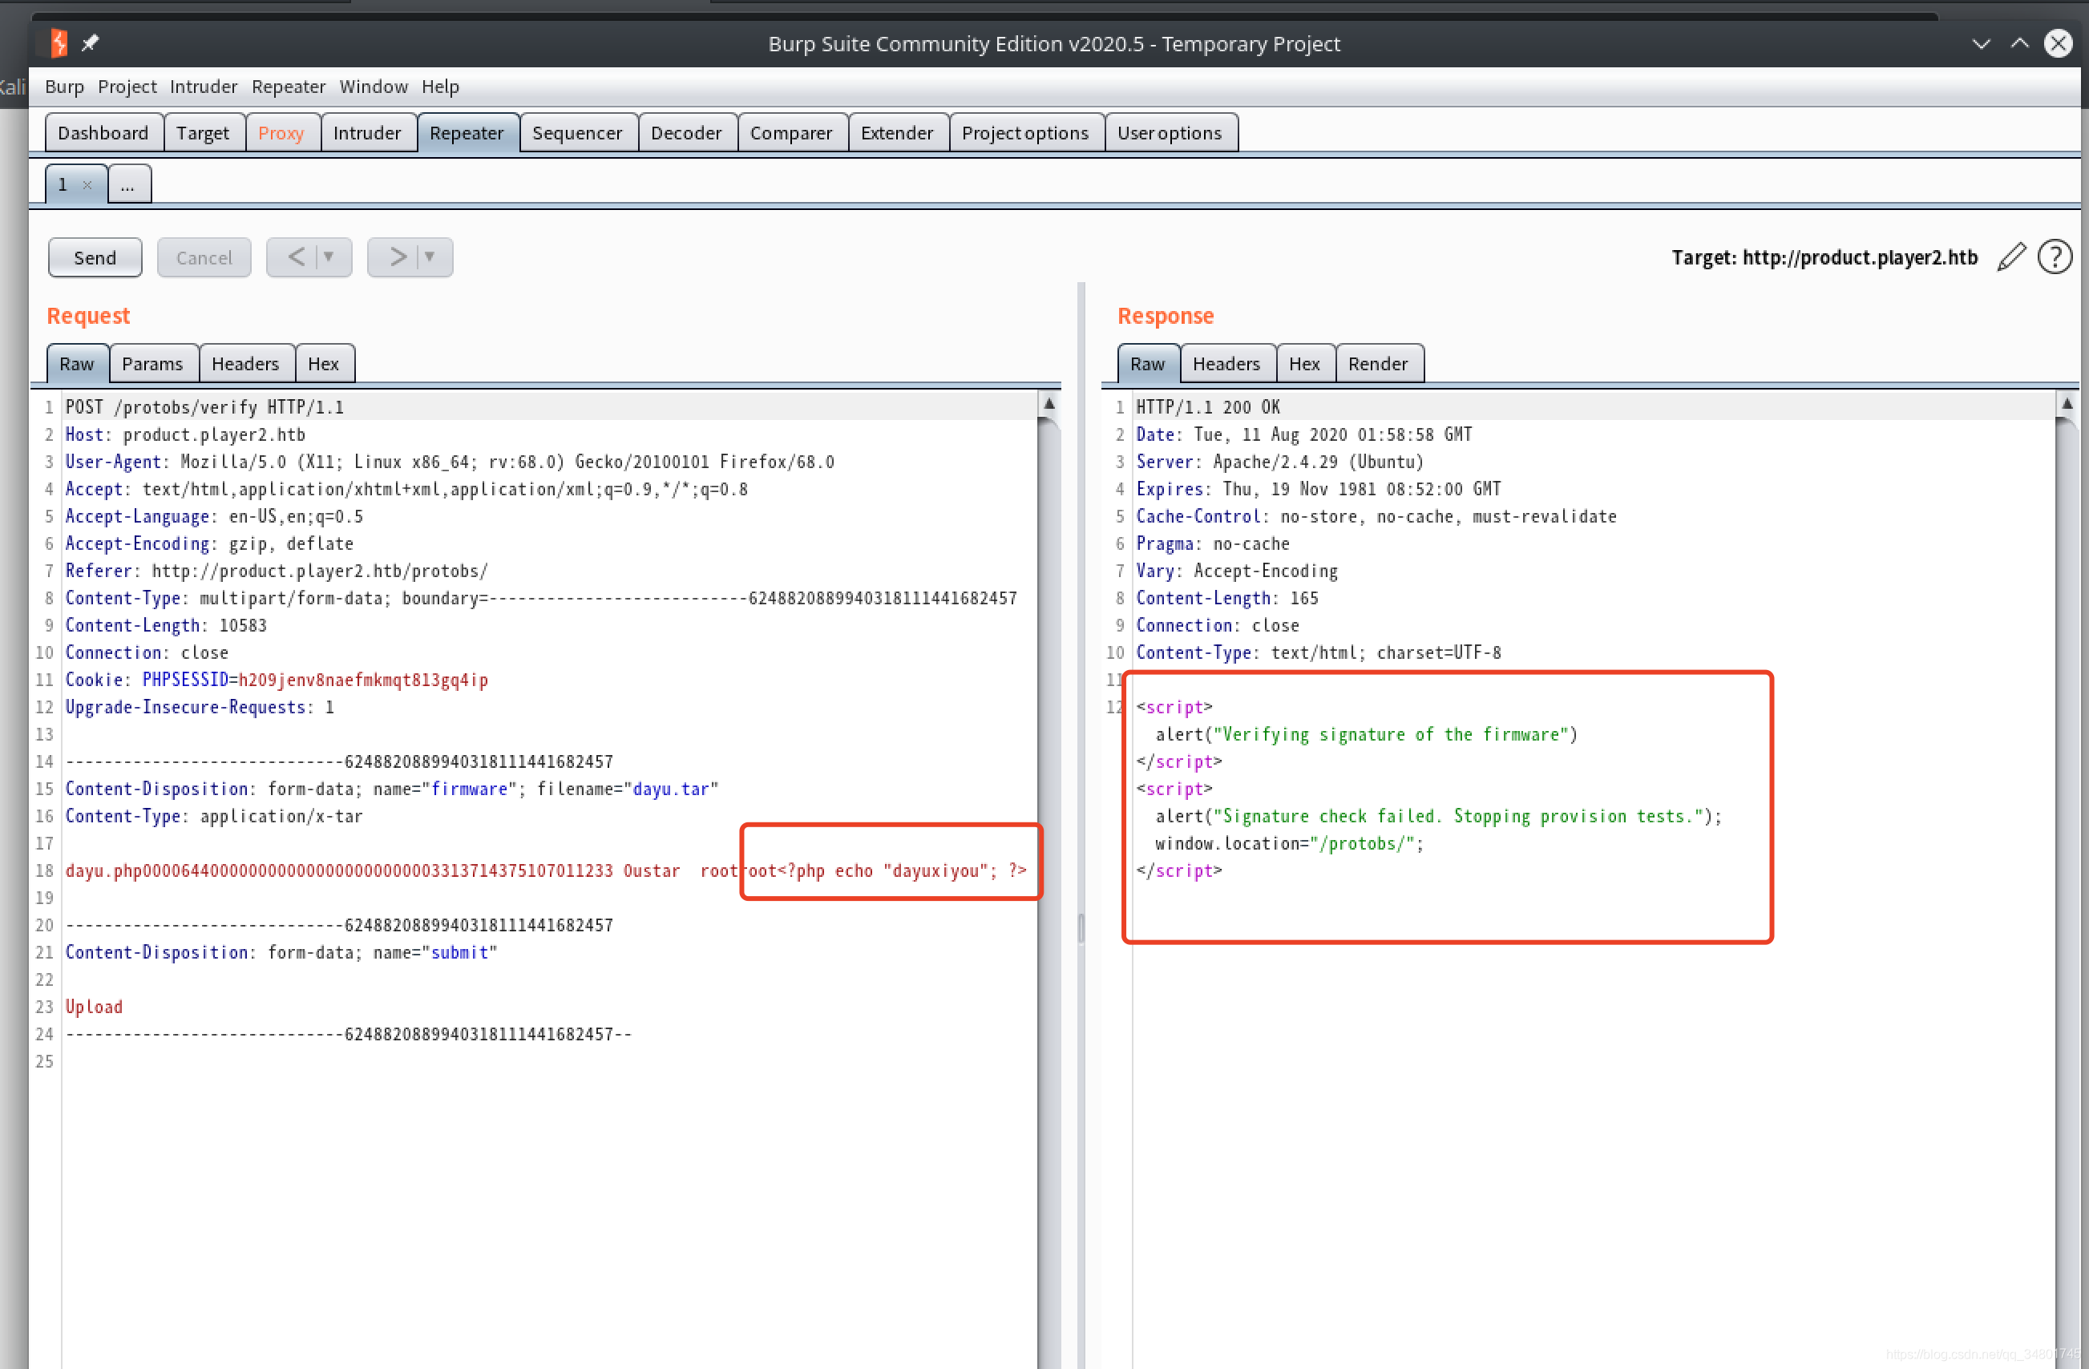Expand the back history dropdown arrow

pos(329,257)
